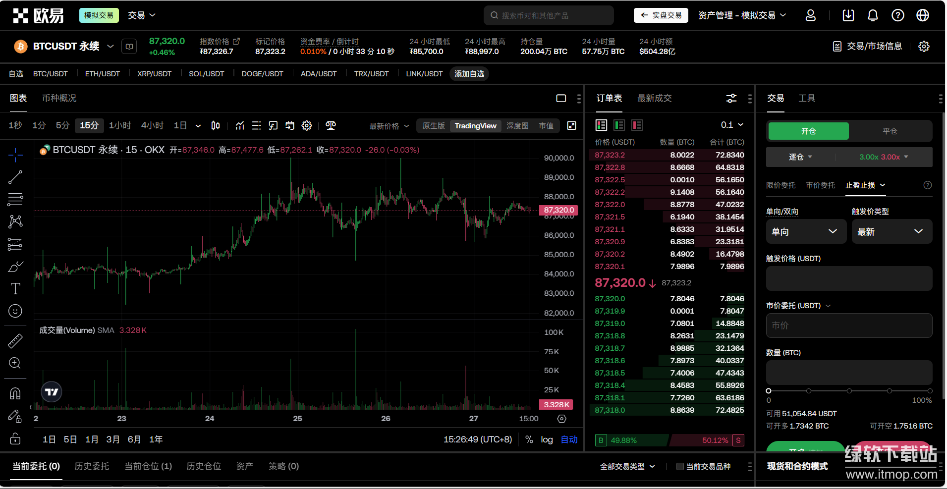Switch to 平仓 mode
The height and width of the screenshot is (489, 947).
(890, 131)
